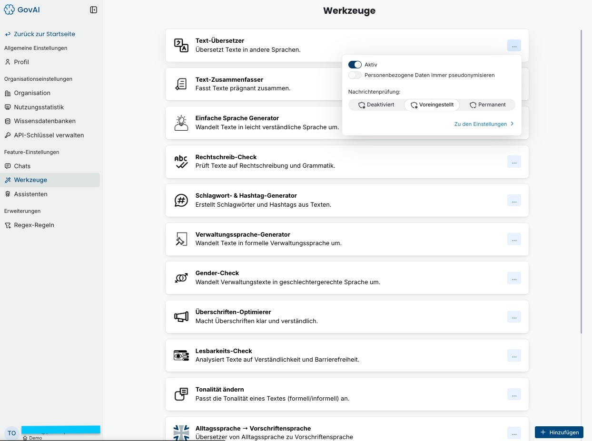Click the Schlagwort- & Hashtag-Generator hash icon

(x=181, y=201)
